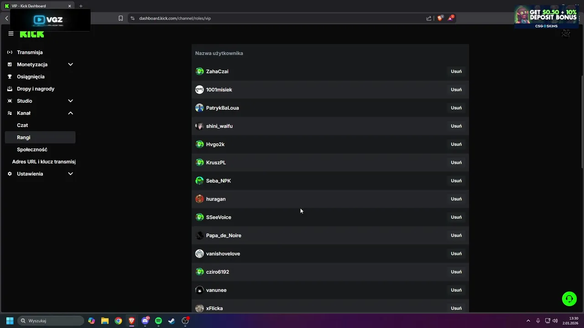Click the Copilot taskbar icon
The width and height of the screenshot is (584, 328).
[x=92, y=321]
